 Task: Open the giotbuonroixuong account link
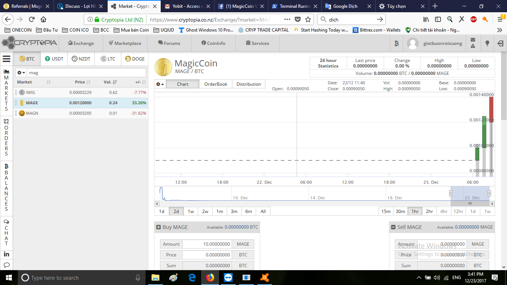(443, 43)
